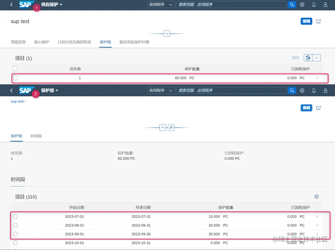The image size is (335, 250).
Task: Open details arrow of 2023-08-01 row
Action: coord(317,225)
